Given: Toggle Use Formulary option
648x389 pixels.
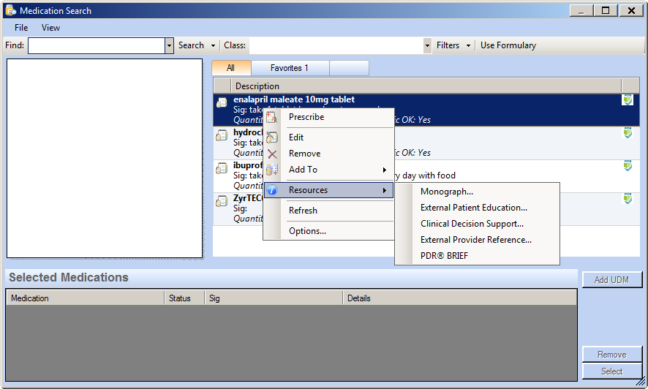Looking at the screenshot, I should 508,45.
